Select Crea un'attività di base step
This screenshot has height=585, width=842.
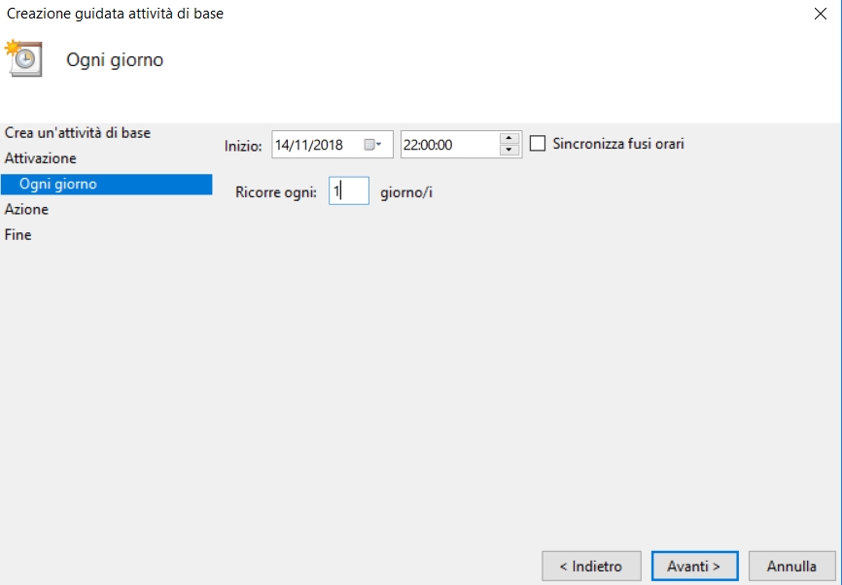(x=78, y=132)
